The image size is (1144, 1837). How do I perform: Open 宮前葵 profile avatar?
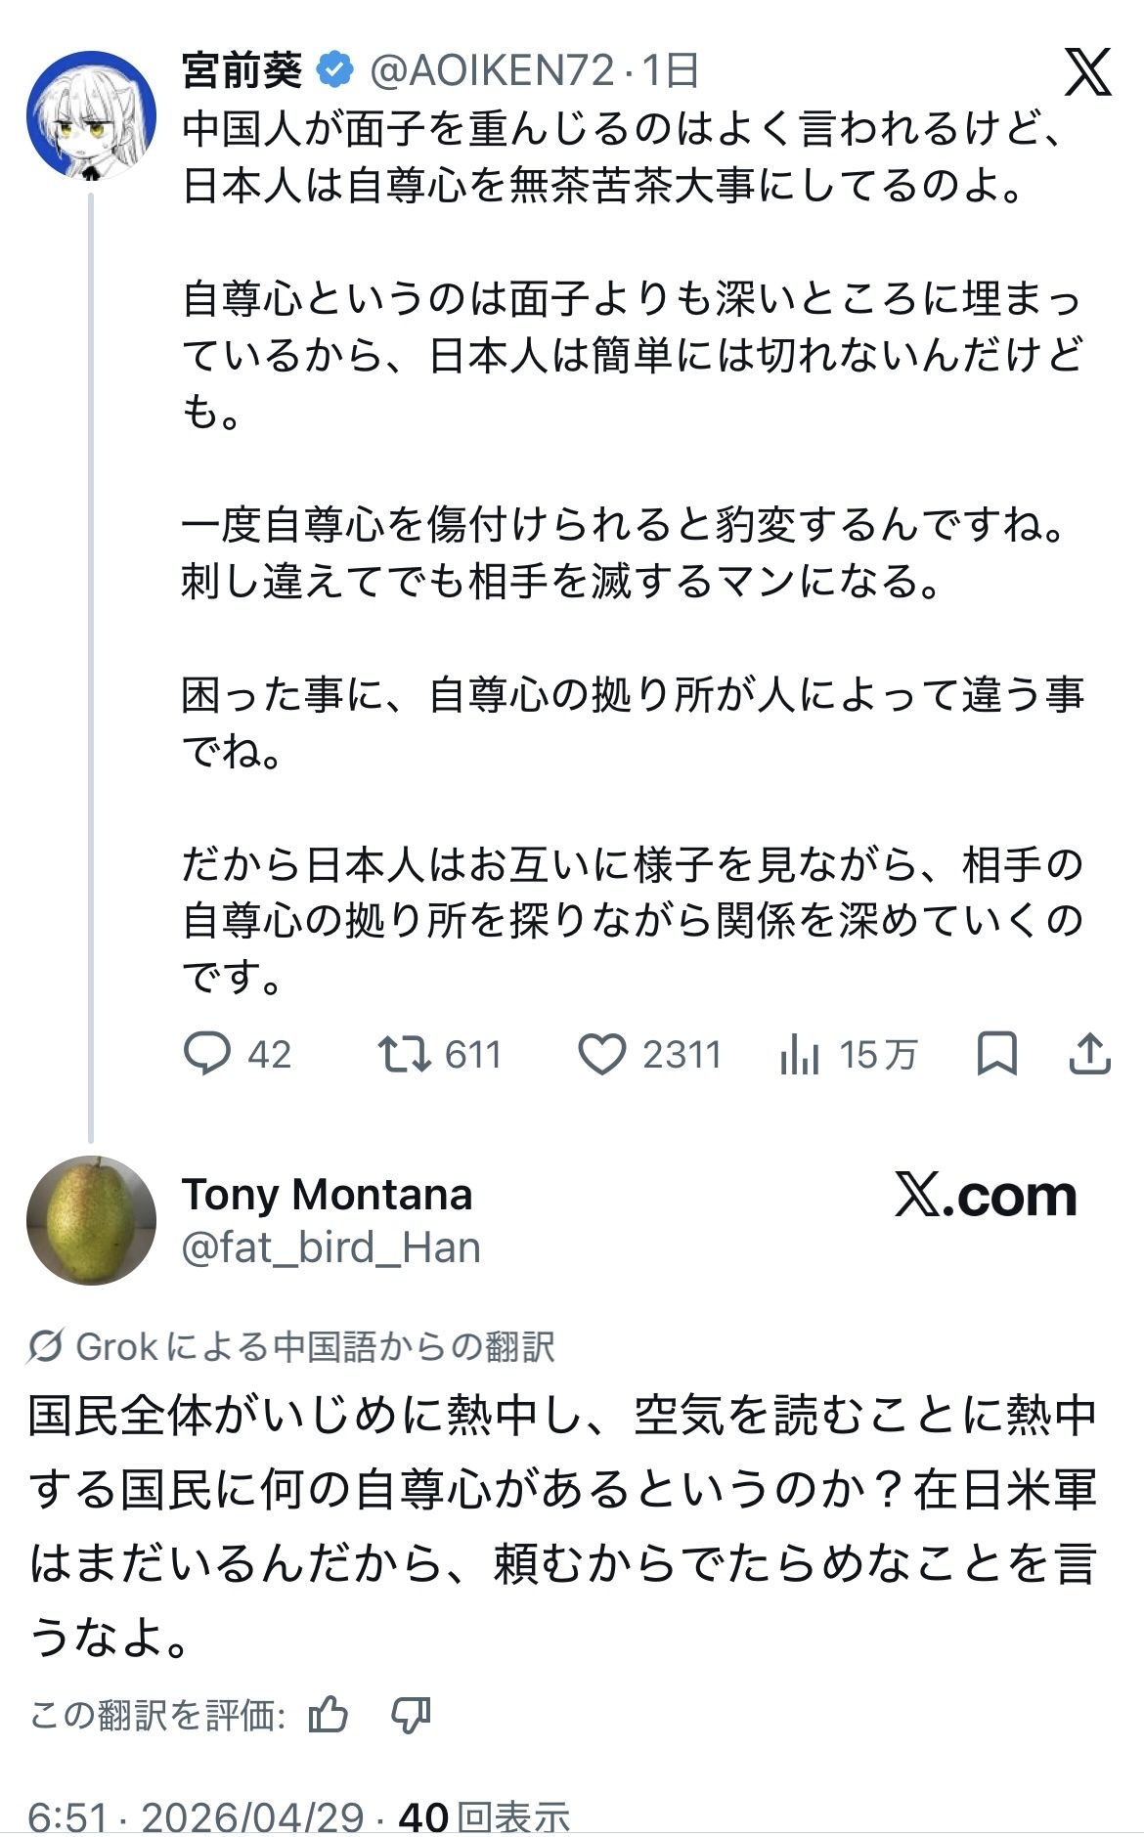click(x=91, y=115)
